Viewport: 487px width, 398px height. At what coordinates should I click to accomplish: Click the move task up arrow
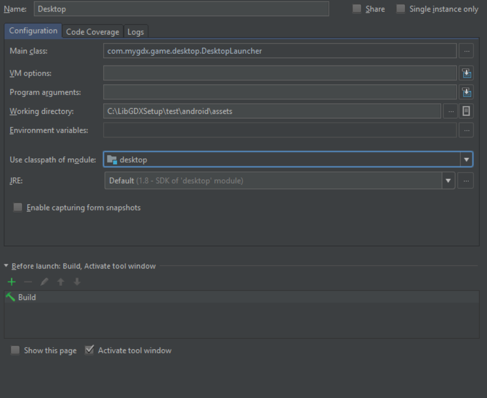click(61, 282)
